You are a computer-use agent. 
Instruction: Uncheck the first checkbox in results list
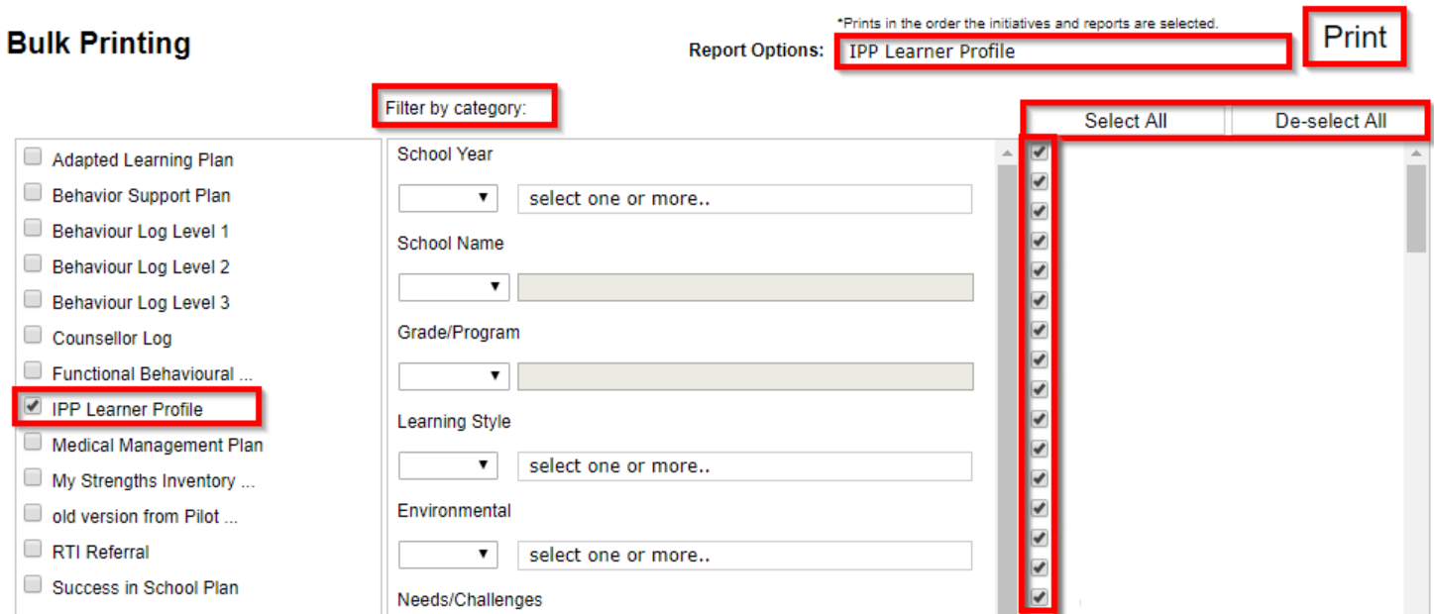(x=1039, y=153)
